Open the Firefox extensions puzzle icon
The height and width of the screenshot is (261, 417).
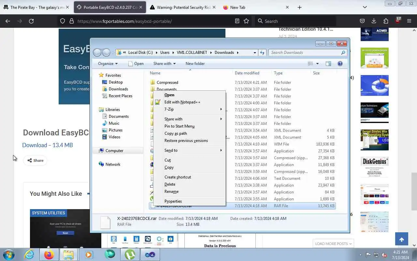[x=386, y=21]
